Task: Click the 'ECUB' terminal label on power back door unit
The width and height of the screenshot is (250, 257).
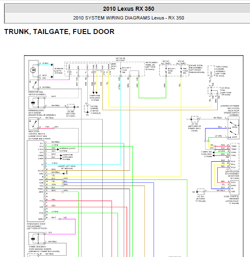Action: pos(41,171)
